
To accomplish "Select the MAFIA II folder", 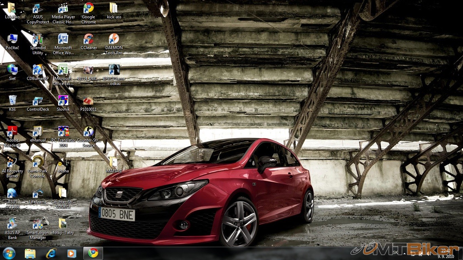I will (x=114, y=163).
